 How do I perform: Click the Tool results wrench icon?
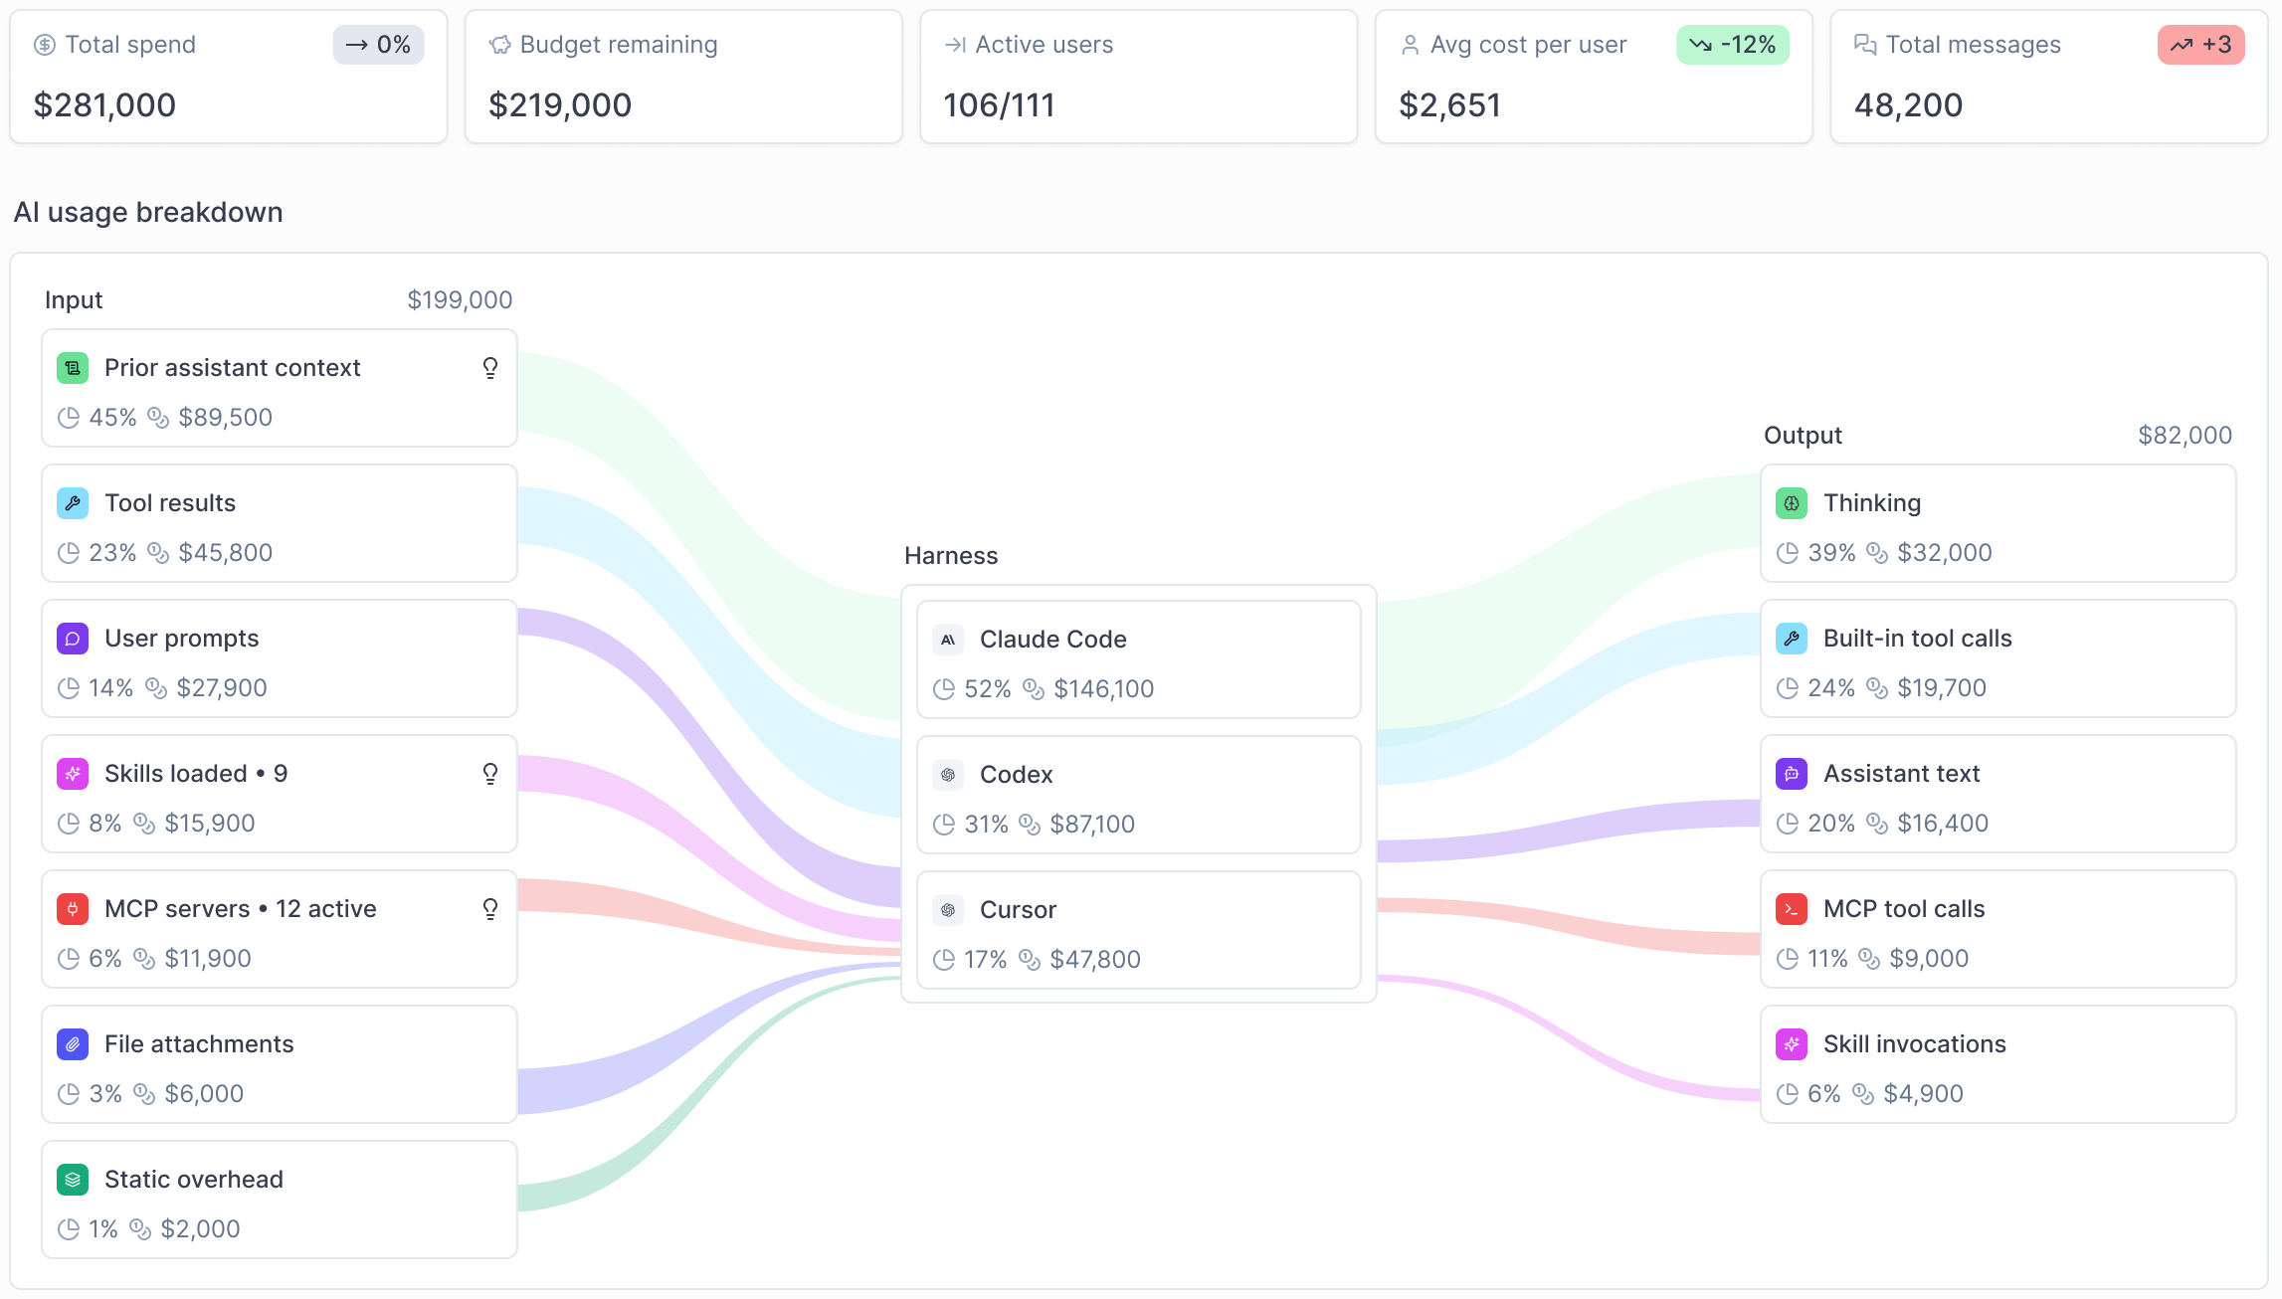(73, 503)
